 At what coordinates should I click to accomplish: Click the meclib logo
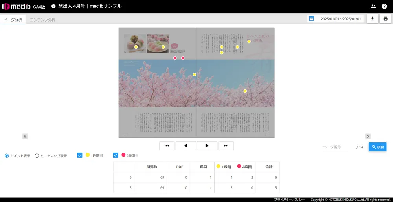[x=19, y=6]
